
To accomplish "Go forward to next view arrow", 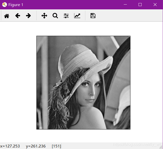I will (28, 16).
